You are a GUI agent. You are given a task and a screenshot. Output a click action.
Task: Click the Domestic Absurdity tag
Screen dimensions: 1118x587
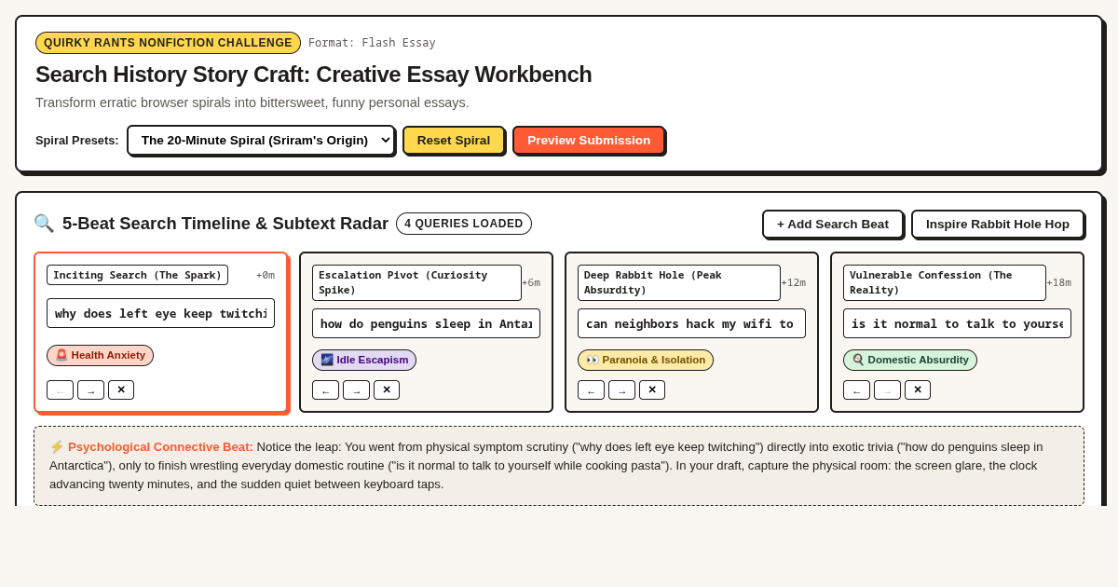[x=910, y=360]
